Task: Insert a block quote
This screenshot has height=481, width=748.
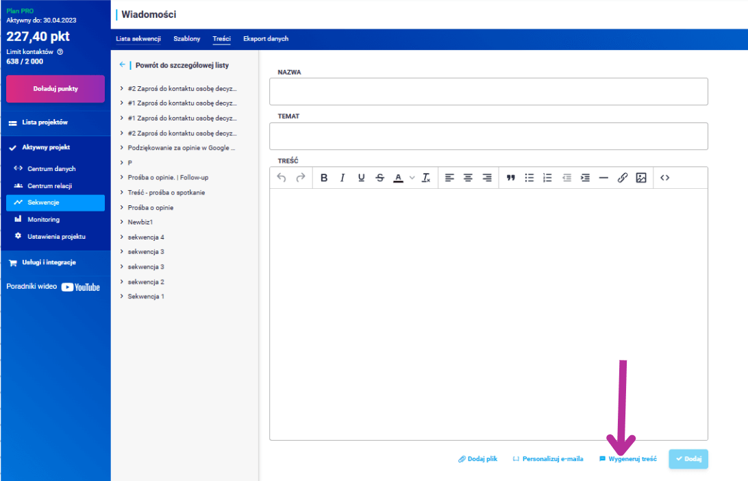Action: coord(511,178)
